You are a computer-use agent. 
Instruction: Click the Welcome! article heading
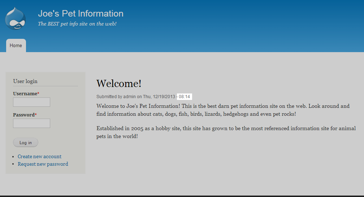[119, 83]
